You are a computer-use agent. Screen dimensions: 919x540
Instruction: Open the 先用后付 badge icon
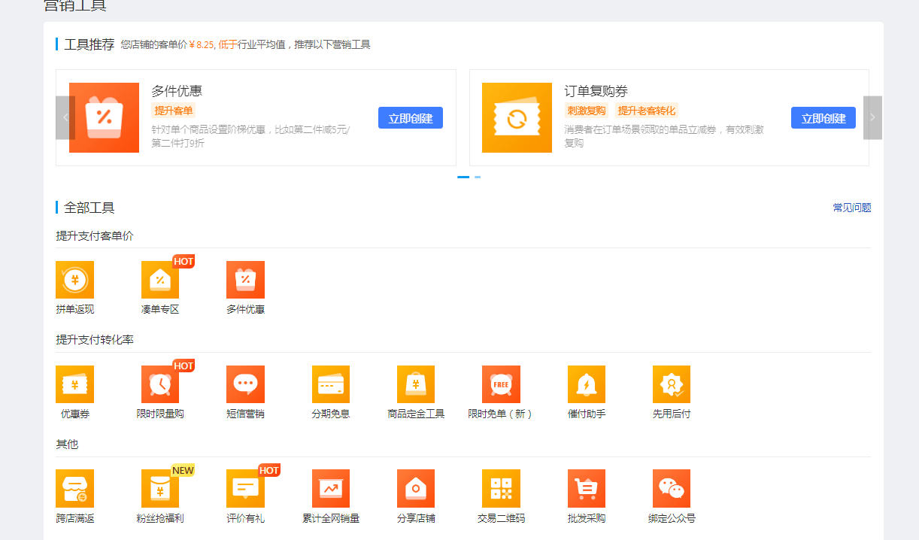tap(672, 384)
